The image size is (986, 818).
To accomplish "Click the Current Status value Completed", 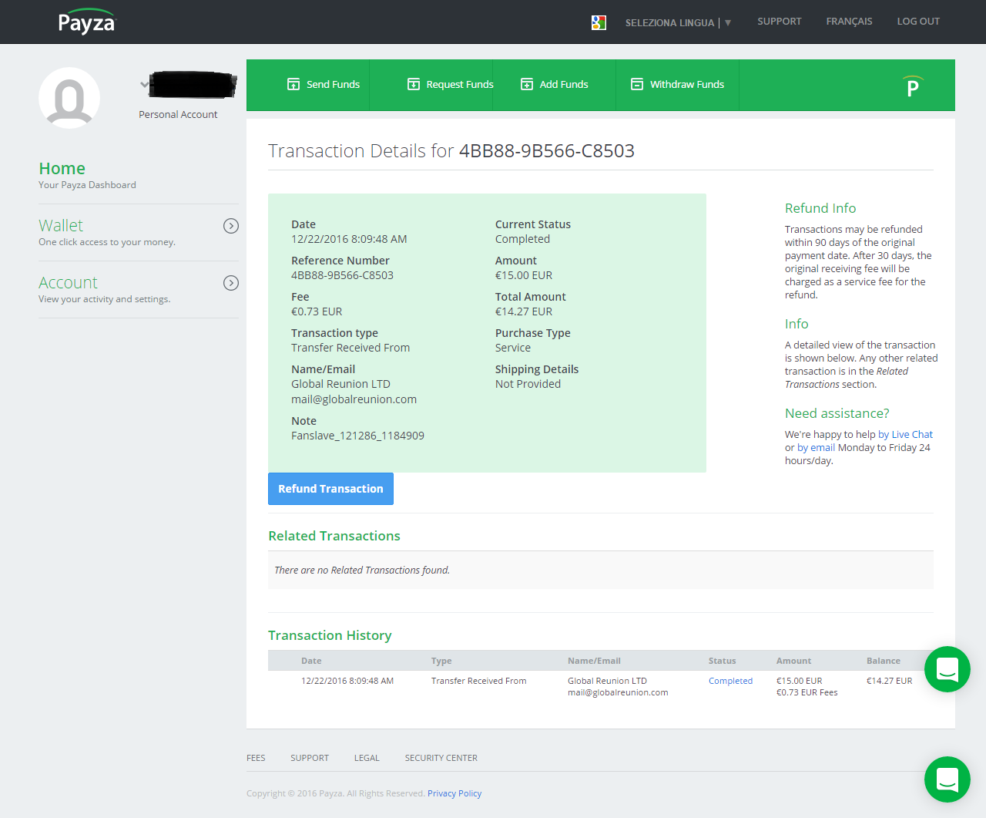I will 522,239.
